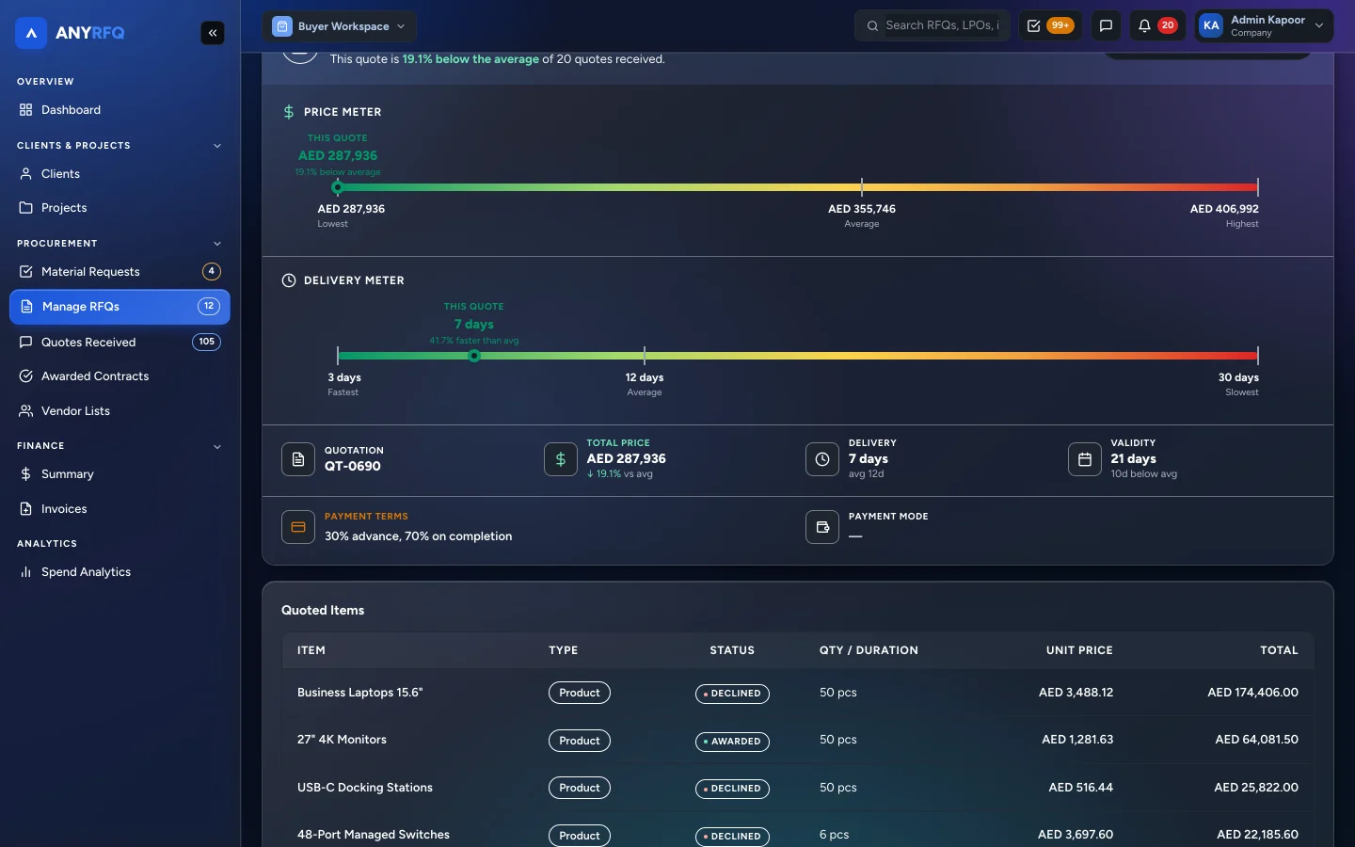
Task: Open the chat messages icon
Action: pyautogui.click(x=1106, y=25)
